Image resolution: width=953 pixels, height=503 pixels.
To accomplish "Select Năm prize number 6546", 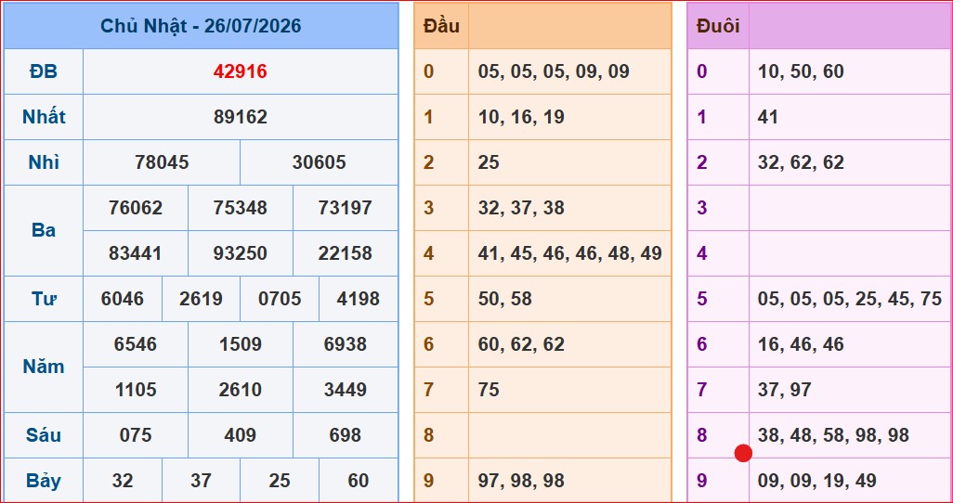I will click(x=136, y=344).
